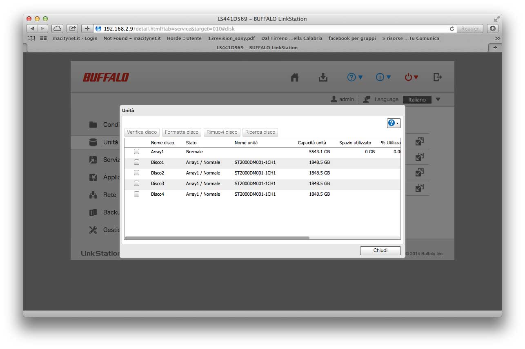Viewport: 525px width, 349px height.
Task: Close the dialog with Chiudi button
Action: [x=380, y=250]
